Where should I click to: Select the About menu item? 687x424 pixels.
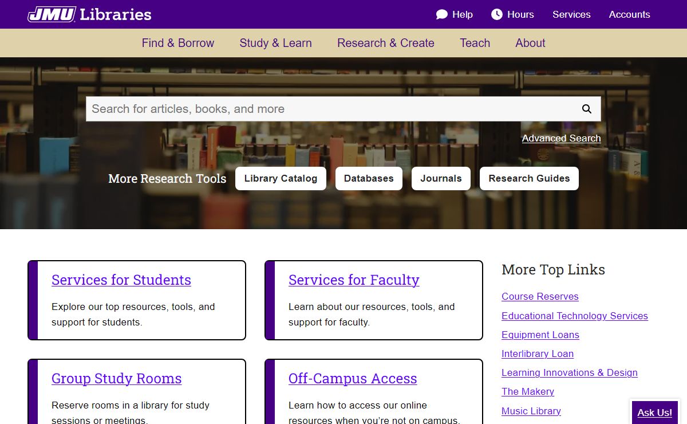(x=530, y=43)
